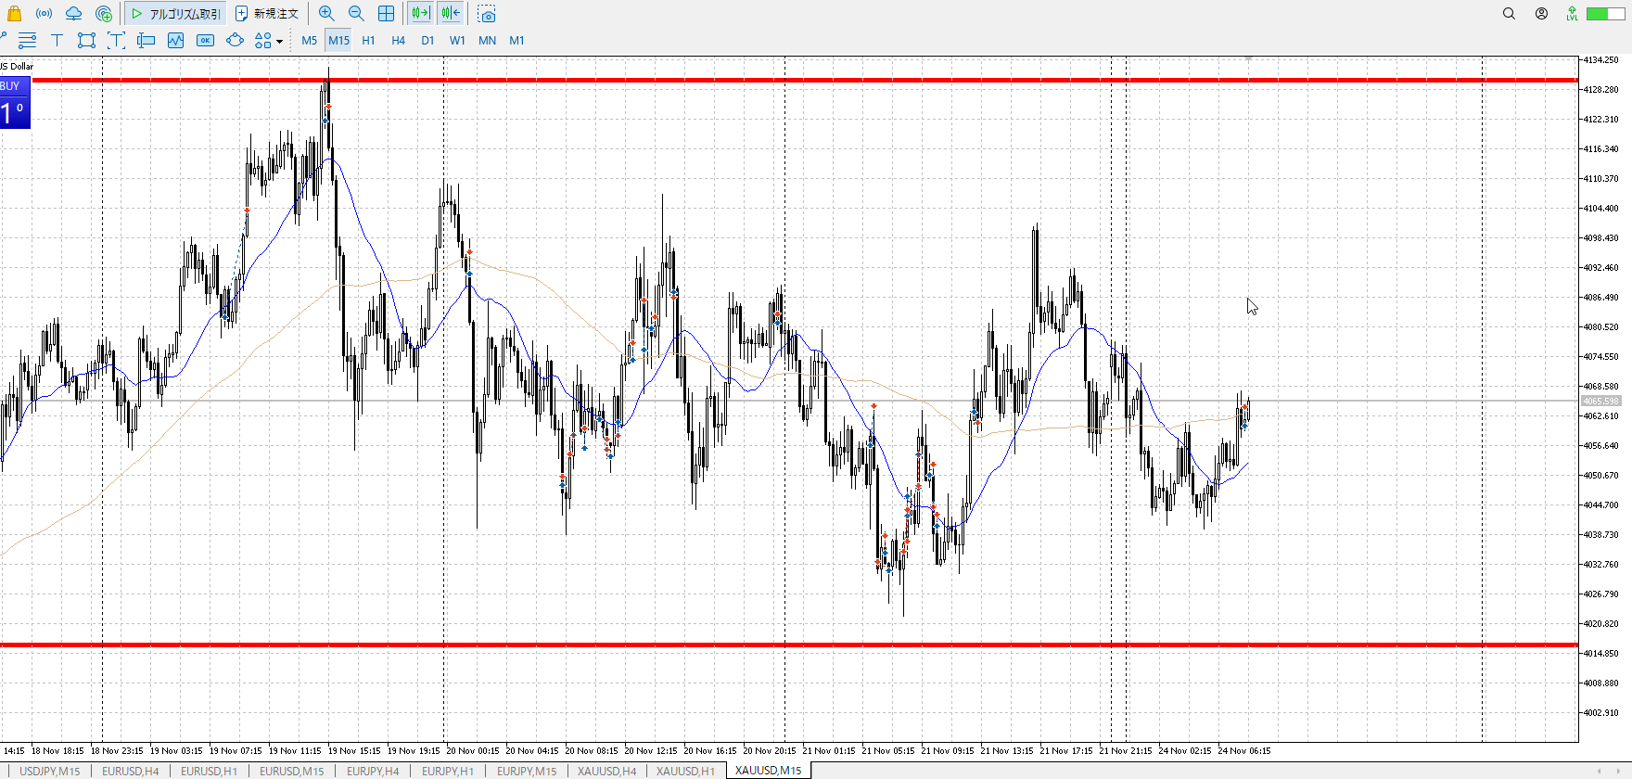Open the EURJPY,H4 chart tab
This screenshot has width=1632, height=779.
click(372, 771)
